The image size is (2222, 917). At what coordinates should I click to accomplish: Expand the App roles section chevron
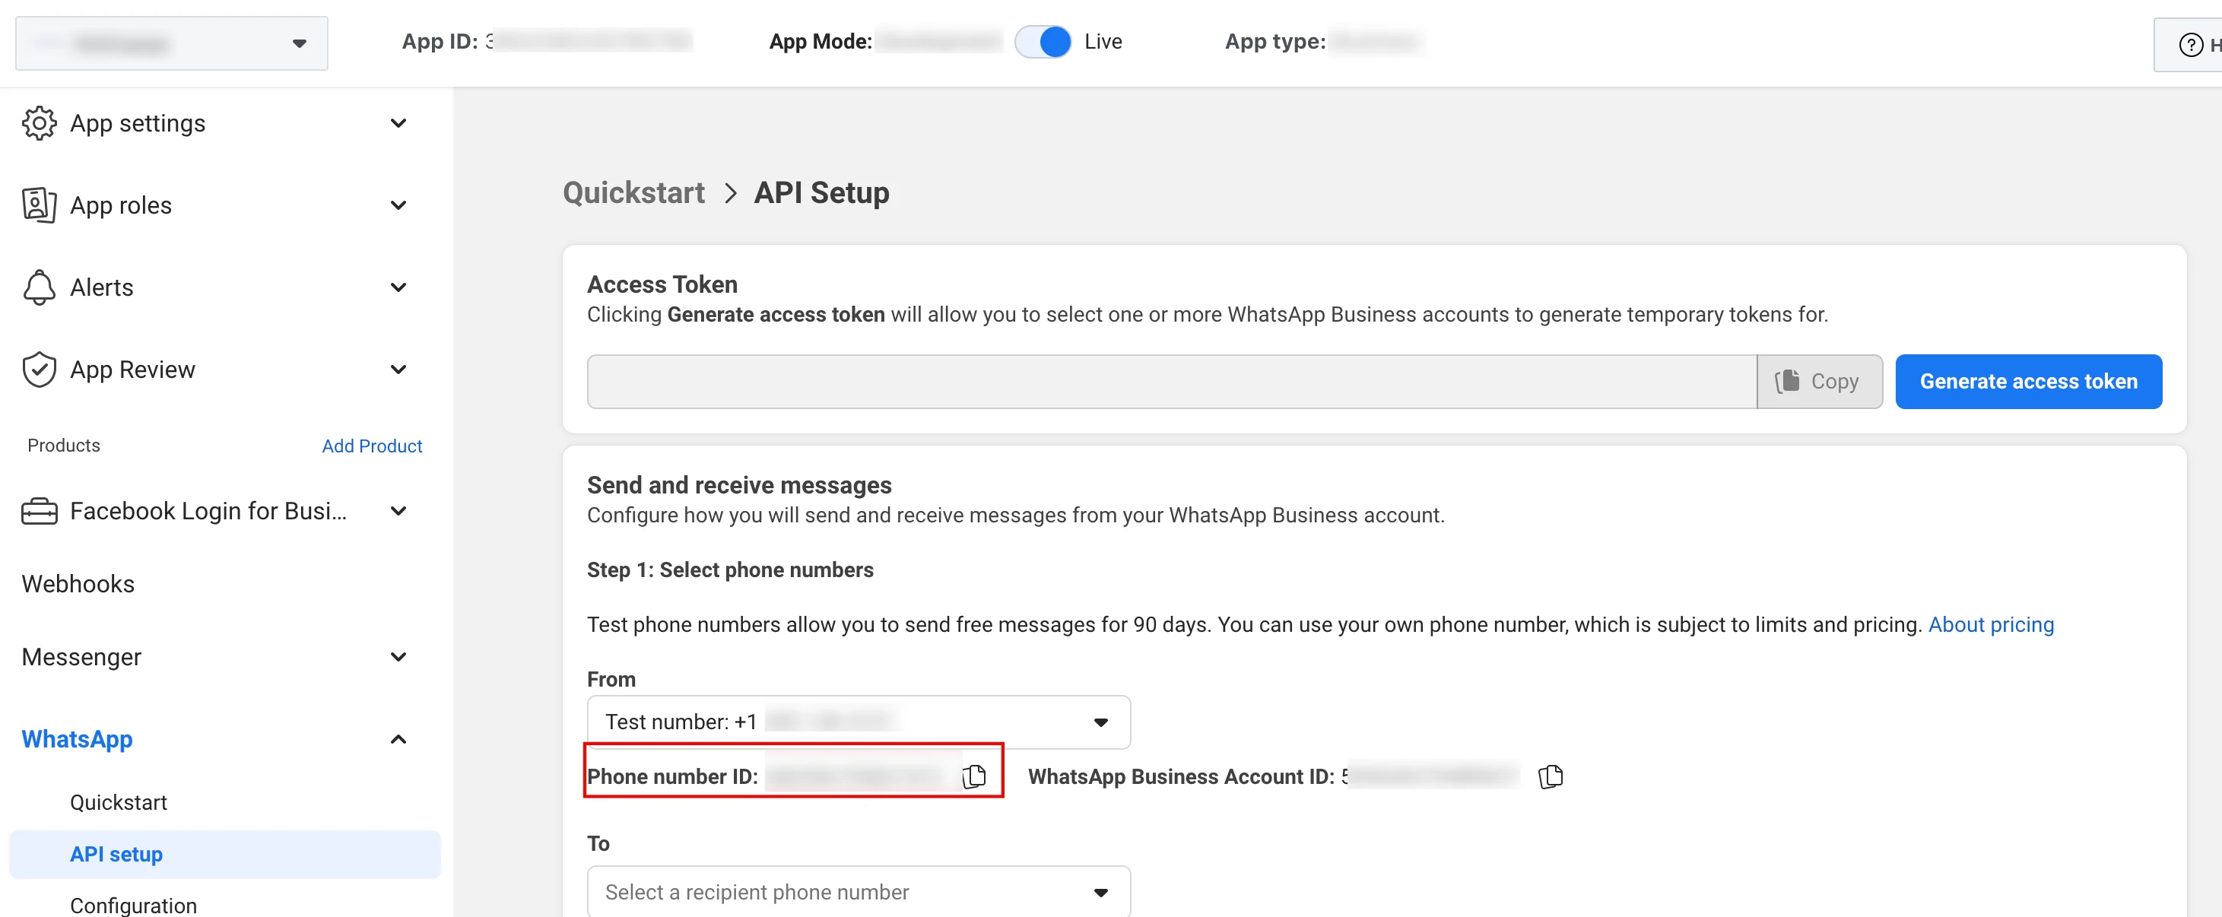[x=398, y=205]
